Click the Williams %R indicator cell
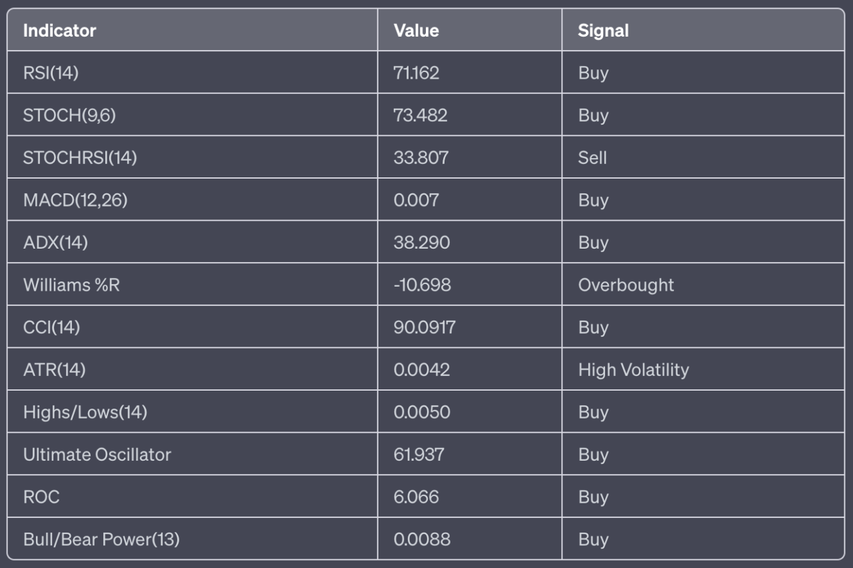The image size is (853, 568). 71,285
